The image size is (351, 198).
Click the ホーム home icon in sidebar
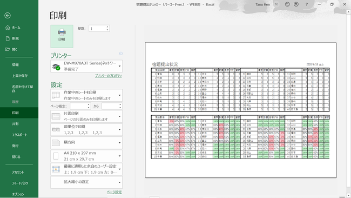point(8,28)
